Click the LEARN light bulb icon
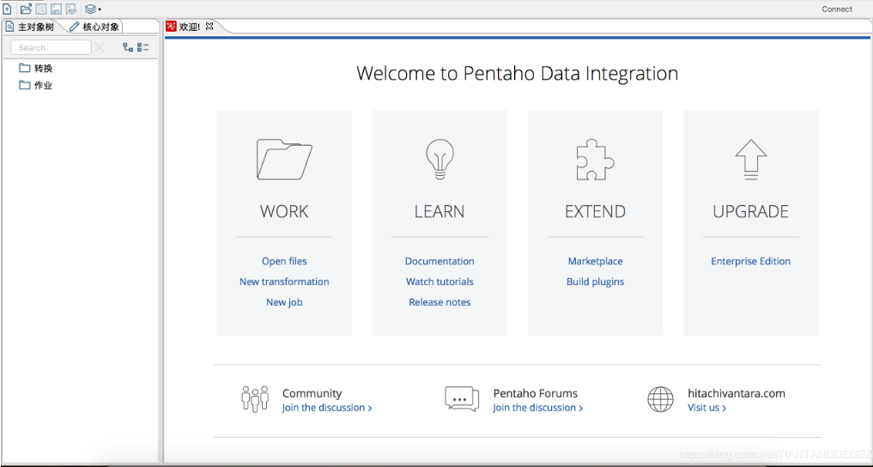 (x=440, y=159)
